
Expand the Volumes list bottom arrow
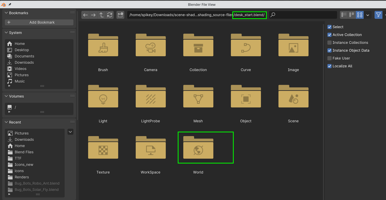click(x=9, y=112)
